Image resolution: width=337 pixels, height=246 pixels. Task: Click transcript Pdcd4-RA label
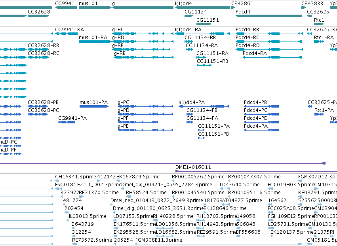(255, 53)
